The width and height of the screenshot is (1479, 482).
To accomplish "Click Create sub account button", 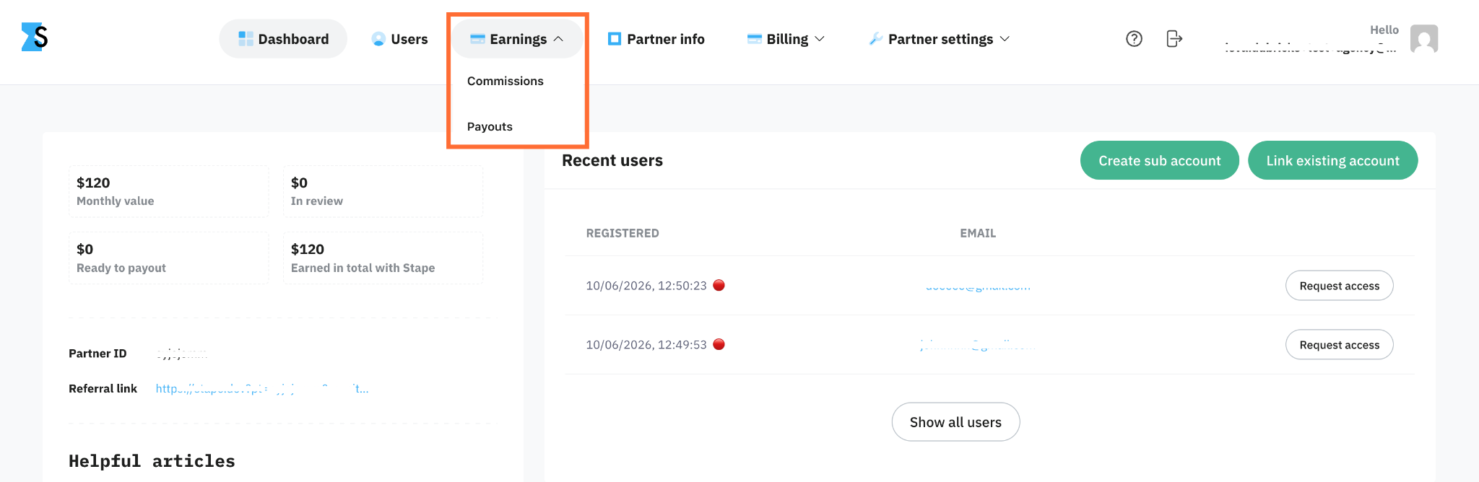I will (1160, 160).
